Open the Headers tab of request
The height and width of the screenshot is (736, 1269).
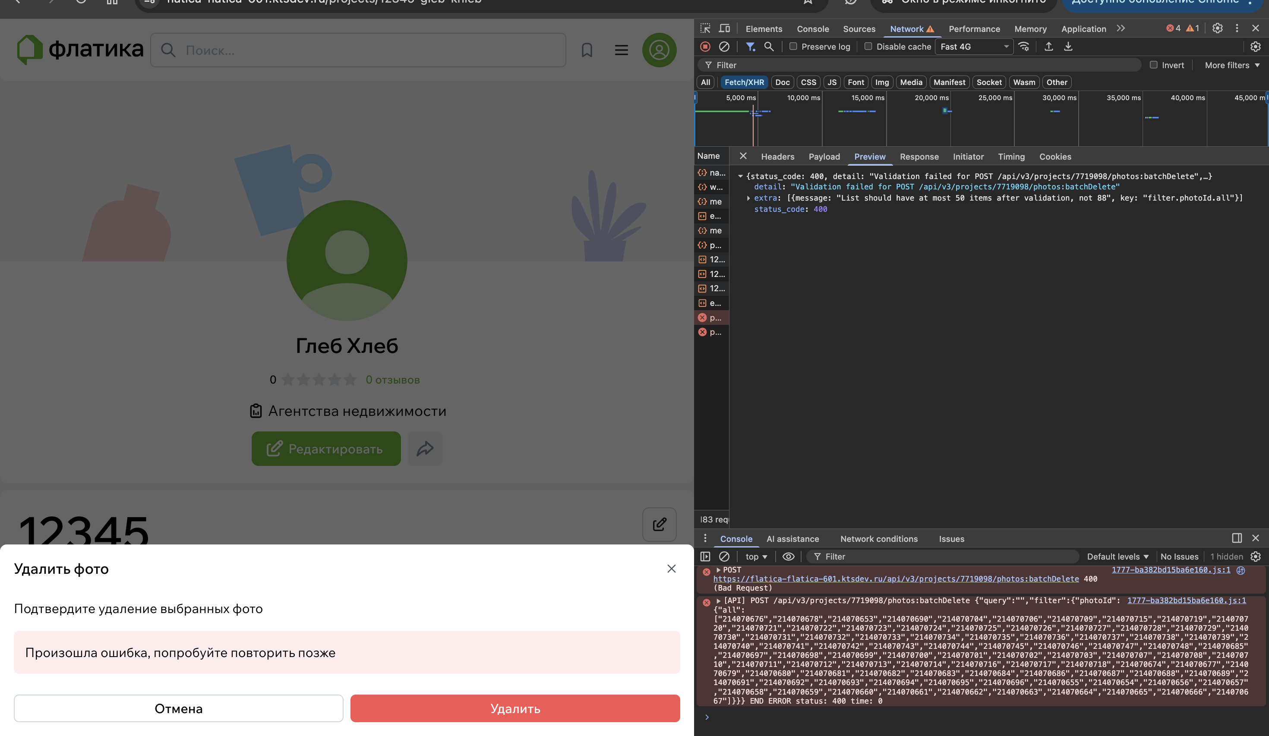click(x=777, y=157)
